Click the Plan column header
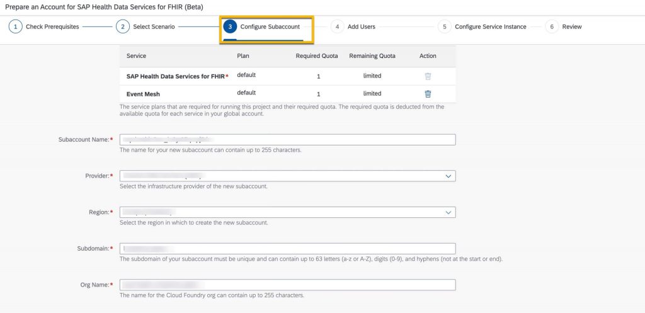645x313 pixels. click(x=243, y=56)
